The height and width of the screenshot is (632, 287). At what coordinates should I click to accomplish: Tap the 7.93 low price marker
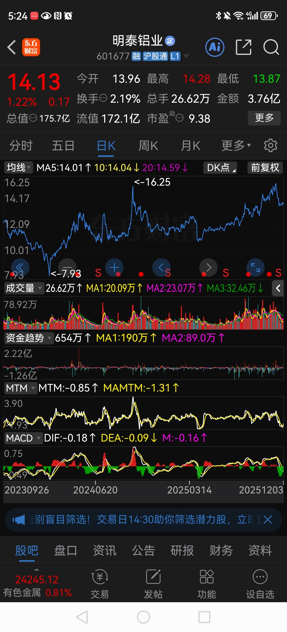66,273
